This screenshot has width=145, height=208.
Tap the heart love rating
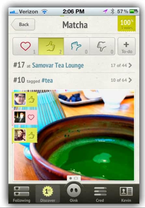(25, 46)
